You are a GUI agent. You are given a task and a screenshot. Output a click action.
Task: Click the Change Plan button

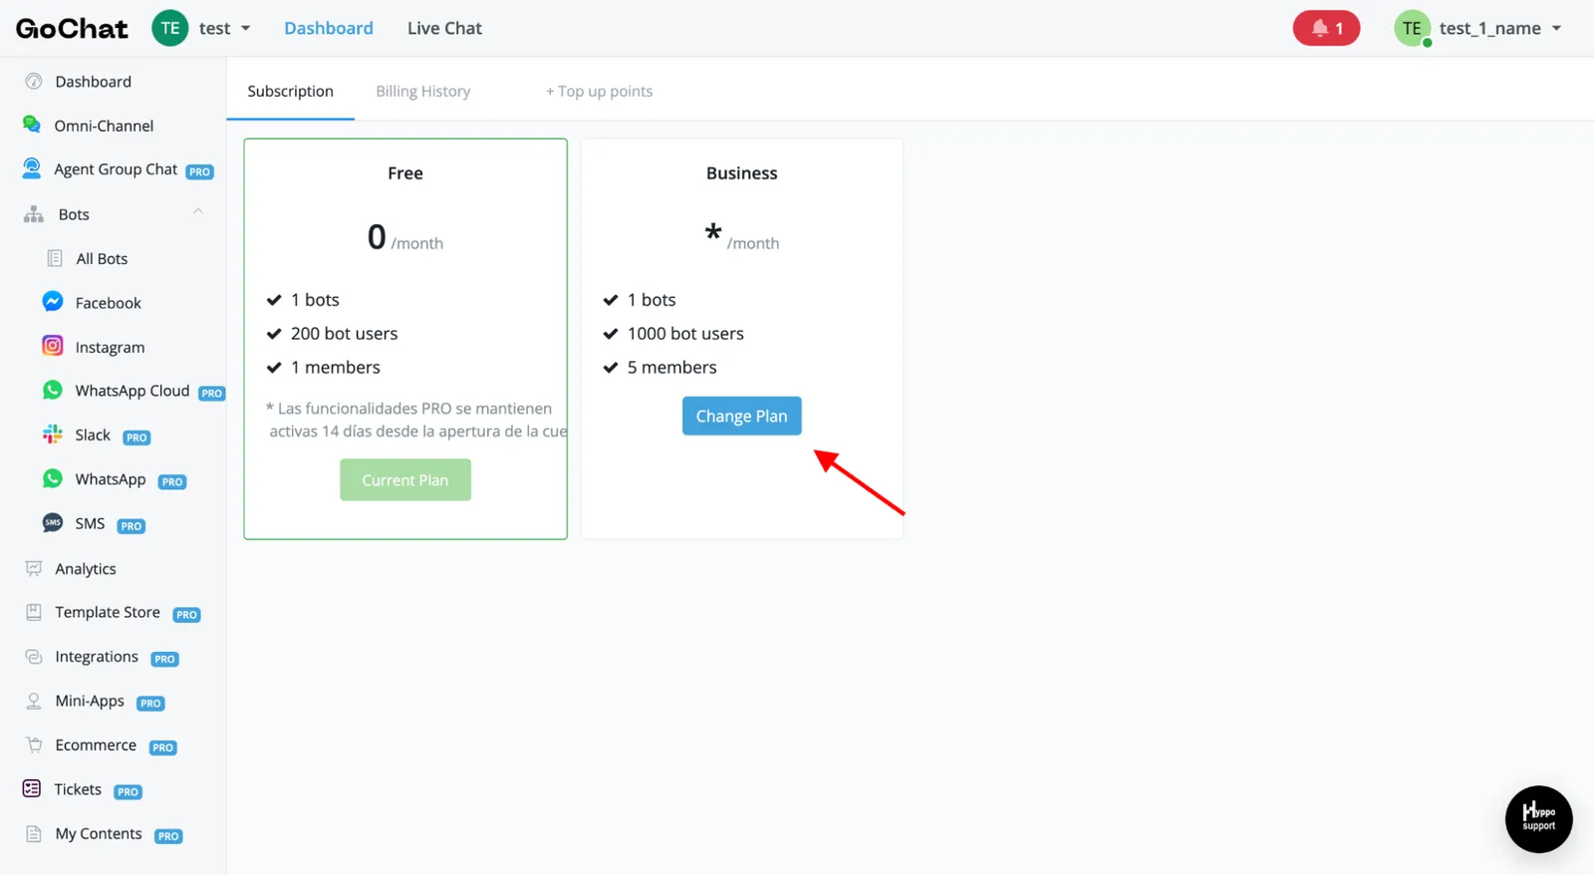point(742,417)
